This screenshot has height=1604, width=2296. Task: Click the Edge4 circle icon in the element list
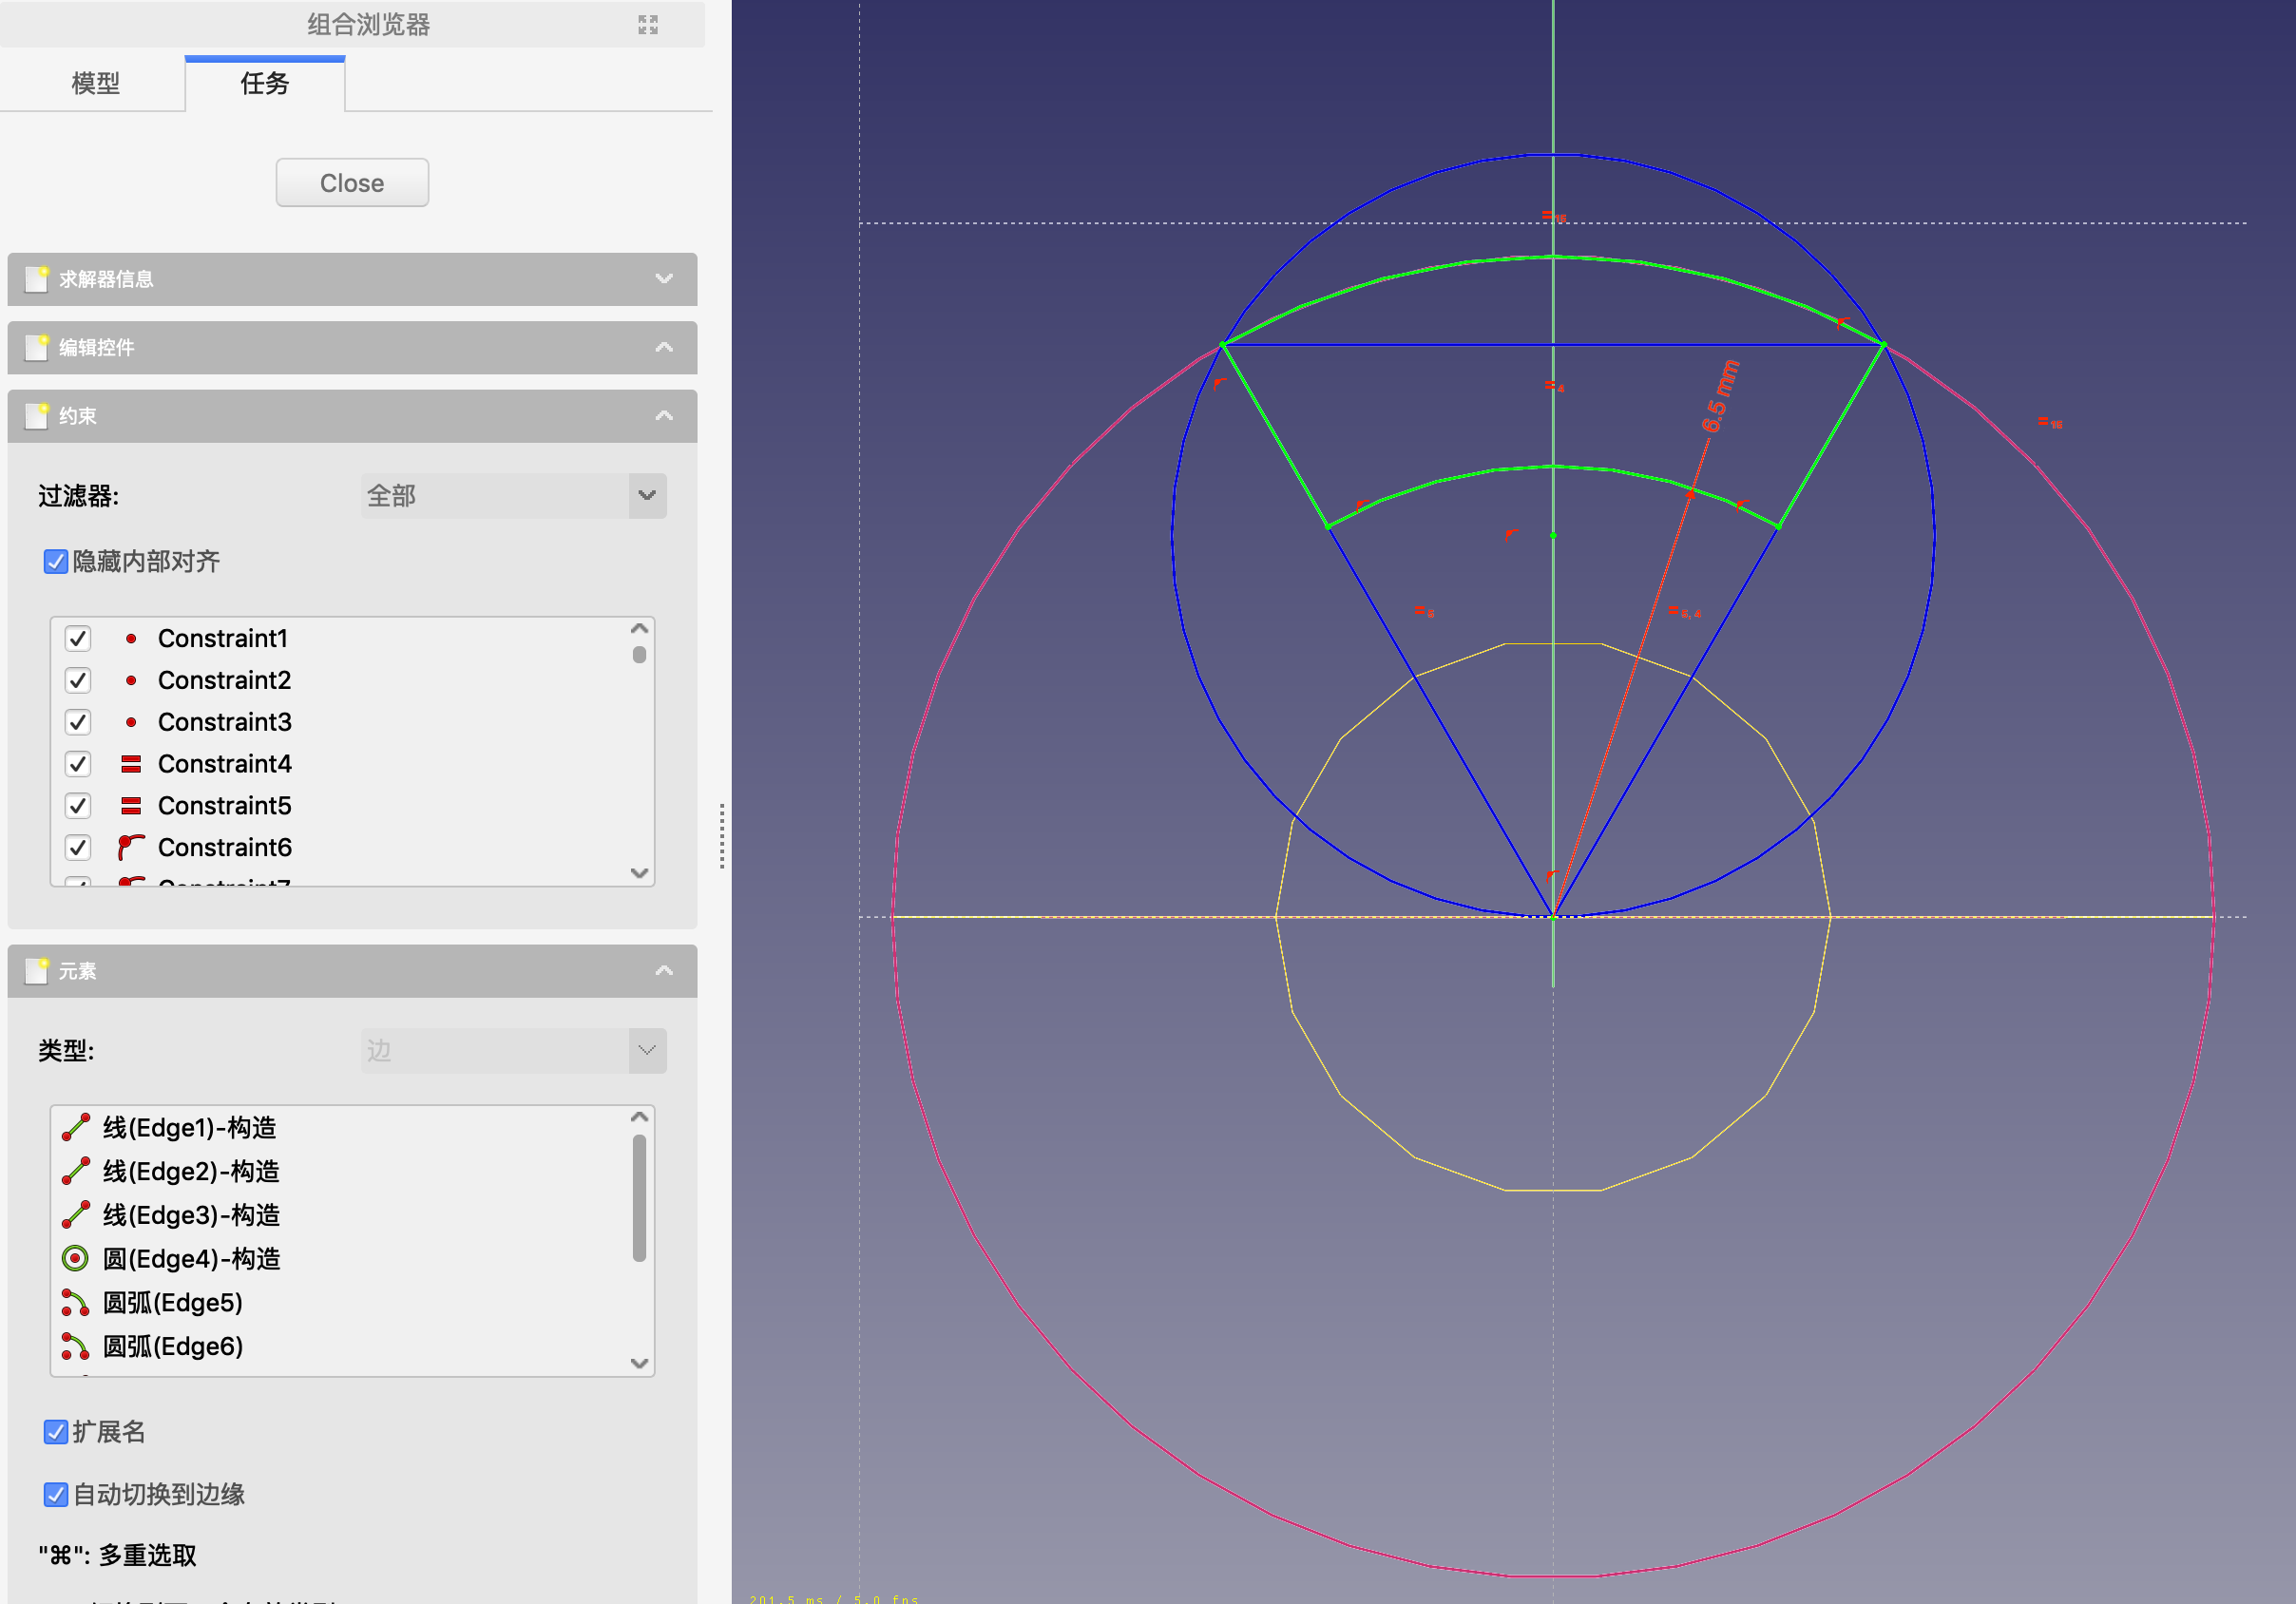[76, 1258]
